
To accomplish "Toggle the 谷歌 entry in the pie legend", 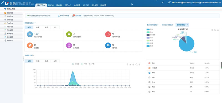I will [150, 38].
